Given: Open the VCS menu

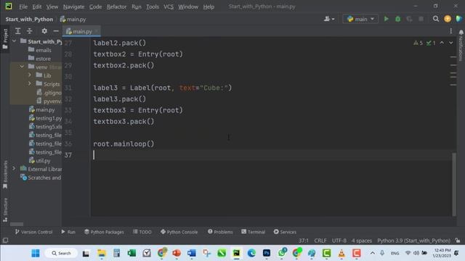Looking at the screenshot, I should pyautogui.click(x=169, y=7).
